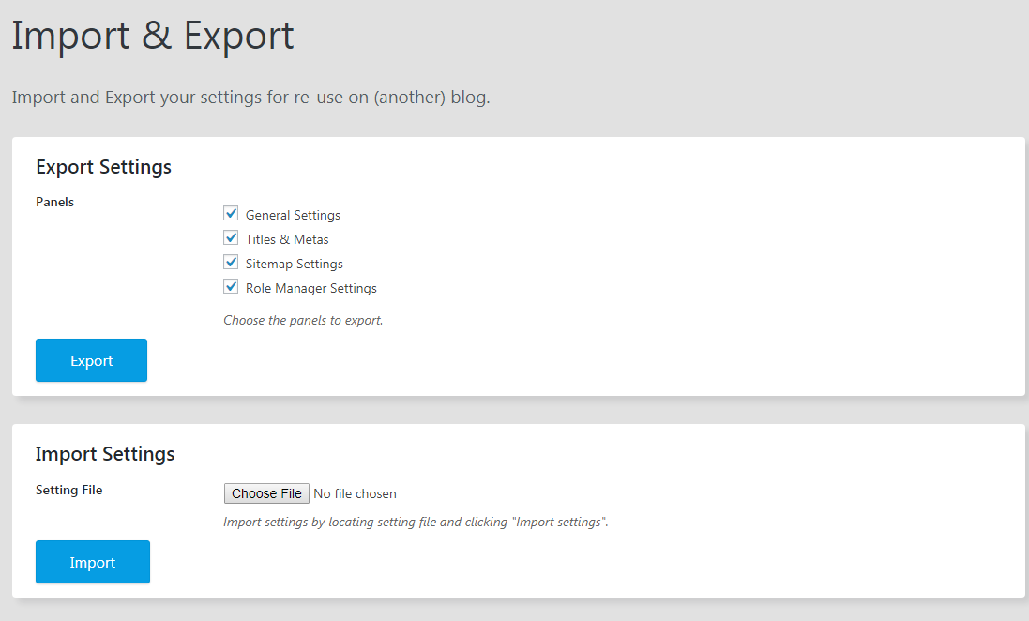Image resolution: width=1029 pixels, height=621 pixels.
Task: Click the "Role Manager Settings" label text
Action: coord(310,288)
